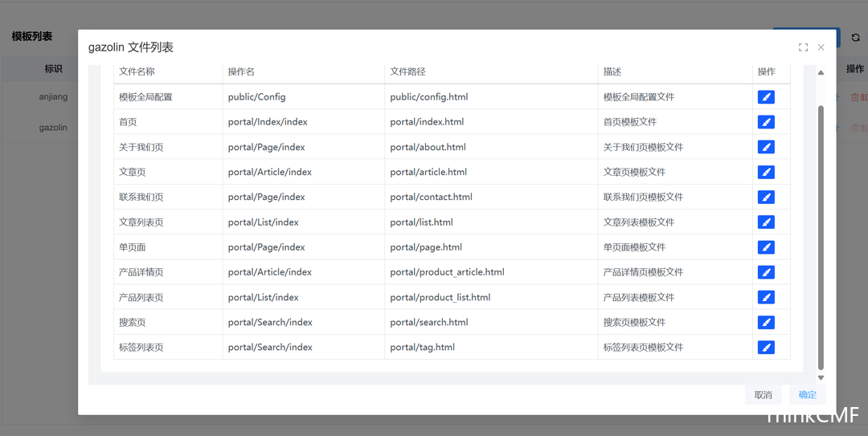Viewport: 868px width, 436px height.
Task: Select the portal/search.html path
Action: pyautogui.click(x=429, y=322)
